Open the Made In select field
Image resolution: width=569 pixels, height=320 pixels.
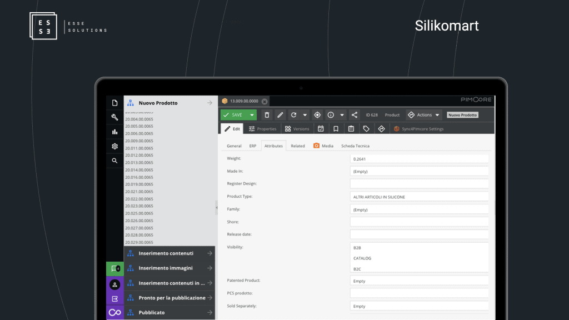coord(419,171)
